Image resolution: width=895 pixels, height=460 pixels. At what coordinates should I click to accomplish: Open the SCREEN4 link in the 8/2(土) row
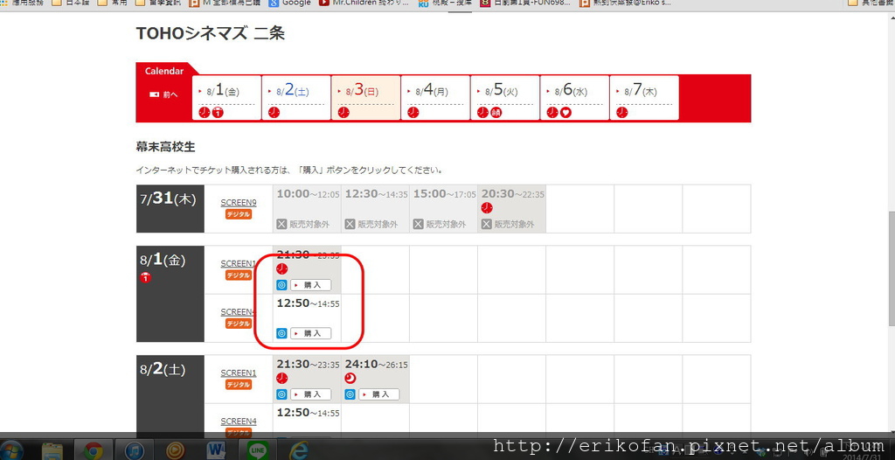239,422
